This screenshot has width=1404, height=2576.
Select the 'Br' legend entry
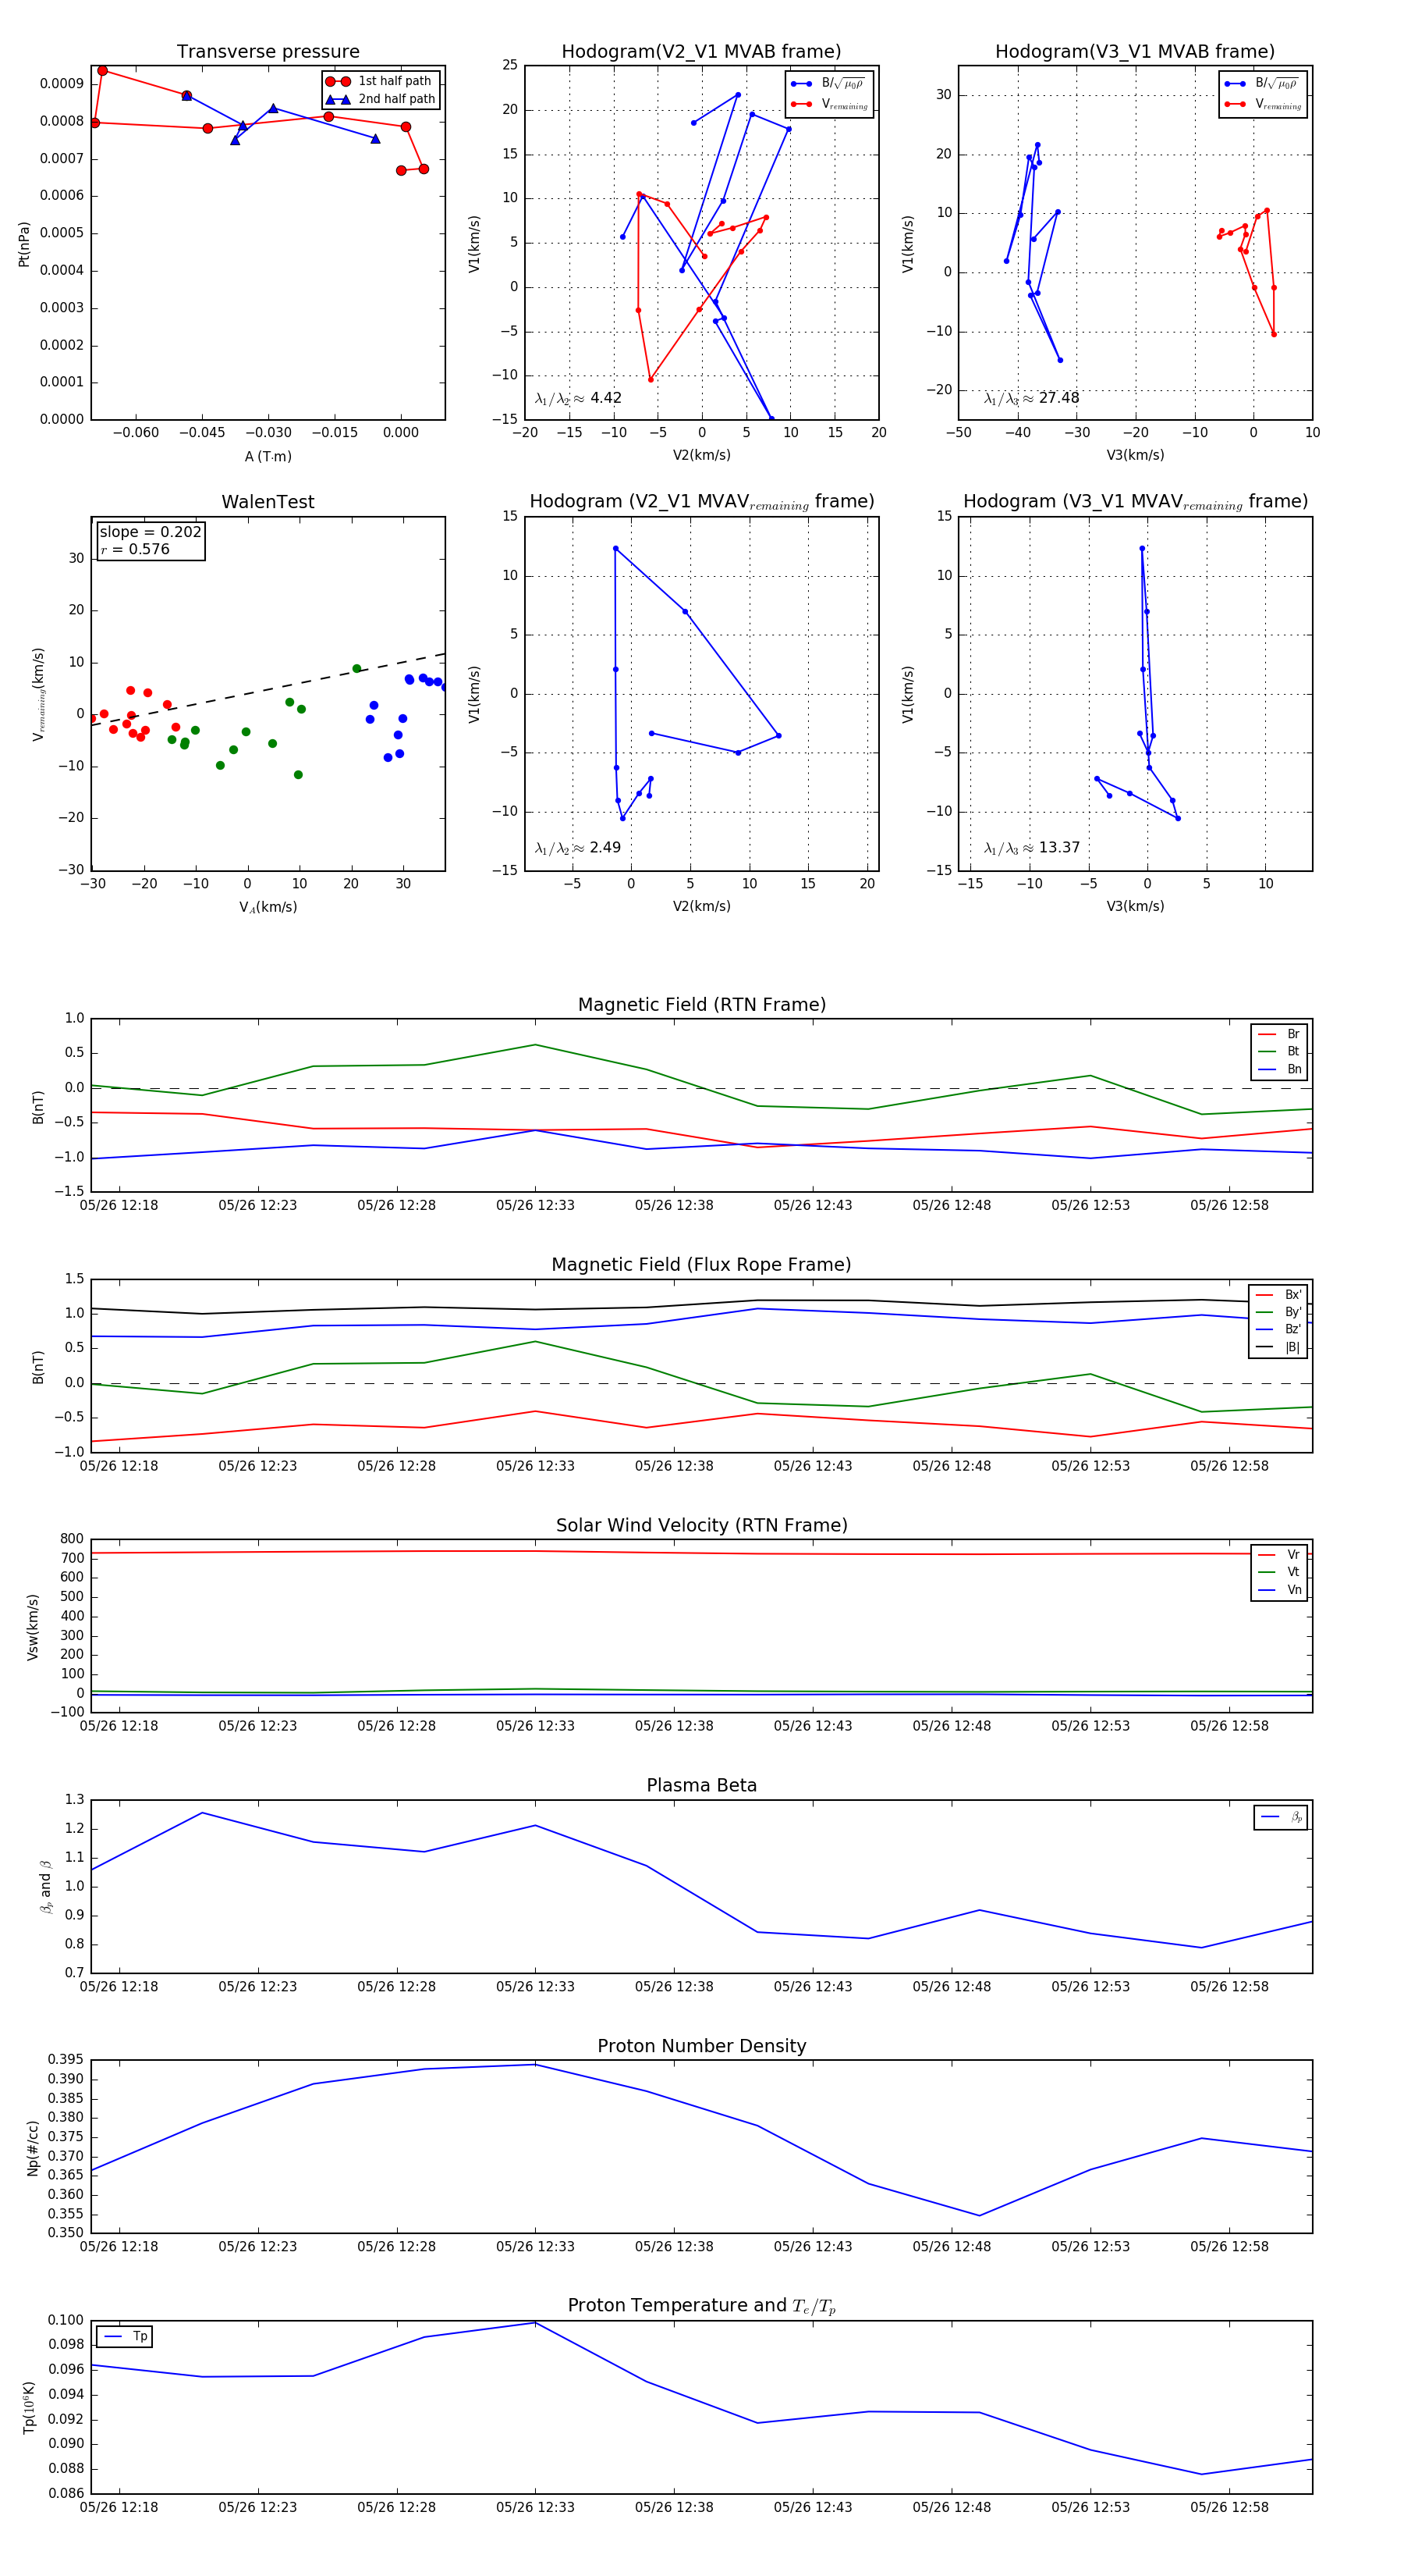[x=1279, y=1034]
